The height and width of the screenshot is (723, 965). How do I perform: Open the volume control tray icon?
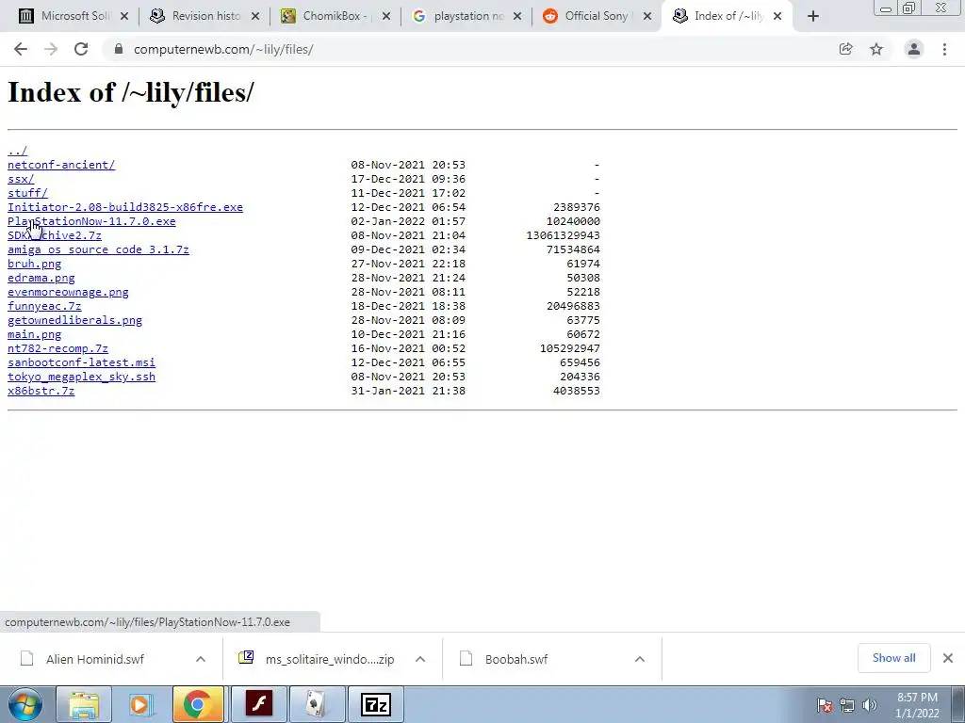tap(870, 706)
